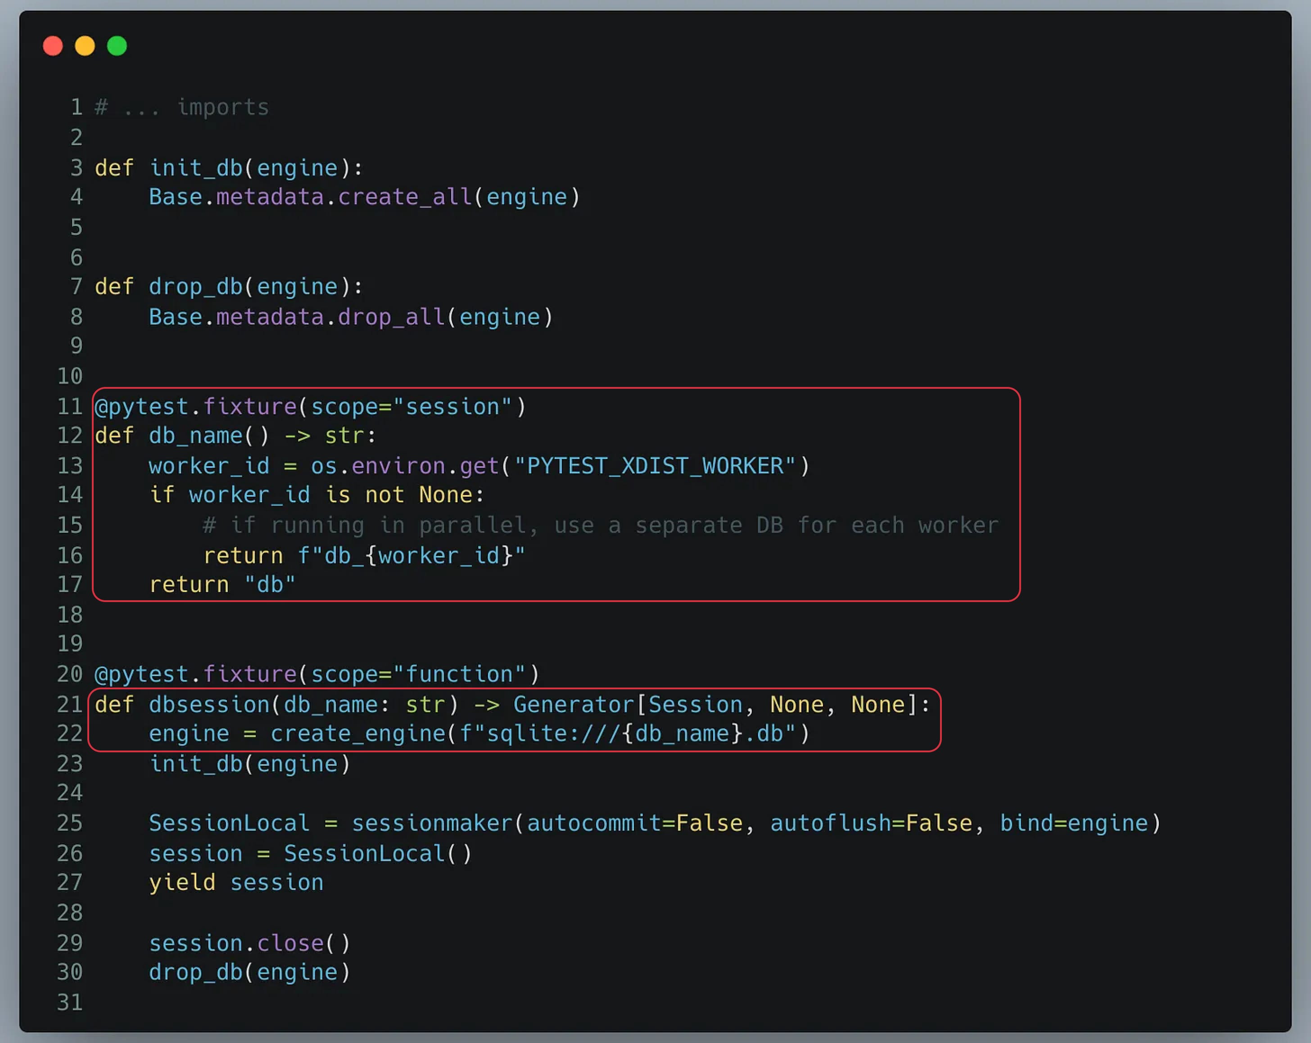This screenshot has height=1043, width=1311.
Task: Click yield keyword on line 27
Action: tap(182, 882)
